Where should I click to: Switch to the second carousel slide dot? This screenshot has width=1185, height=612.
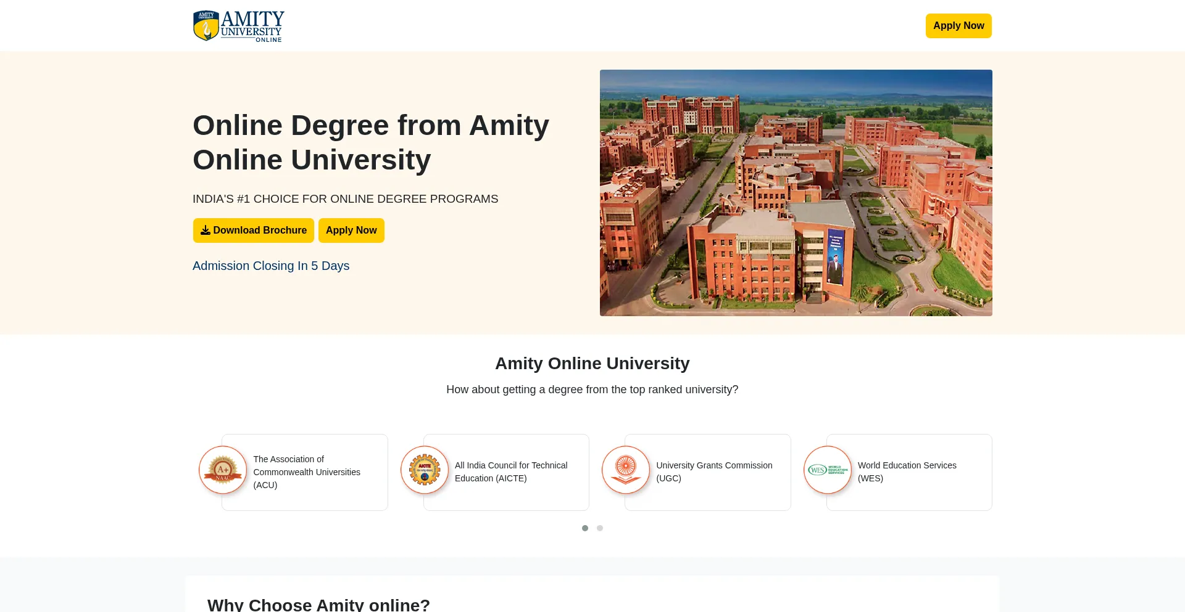[x=600, y=528]
